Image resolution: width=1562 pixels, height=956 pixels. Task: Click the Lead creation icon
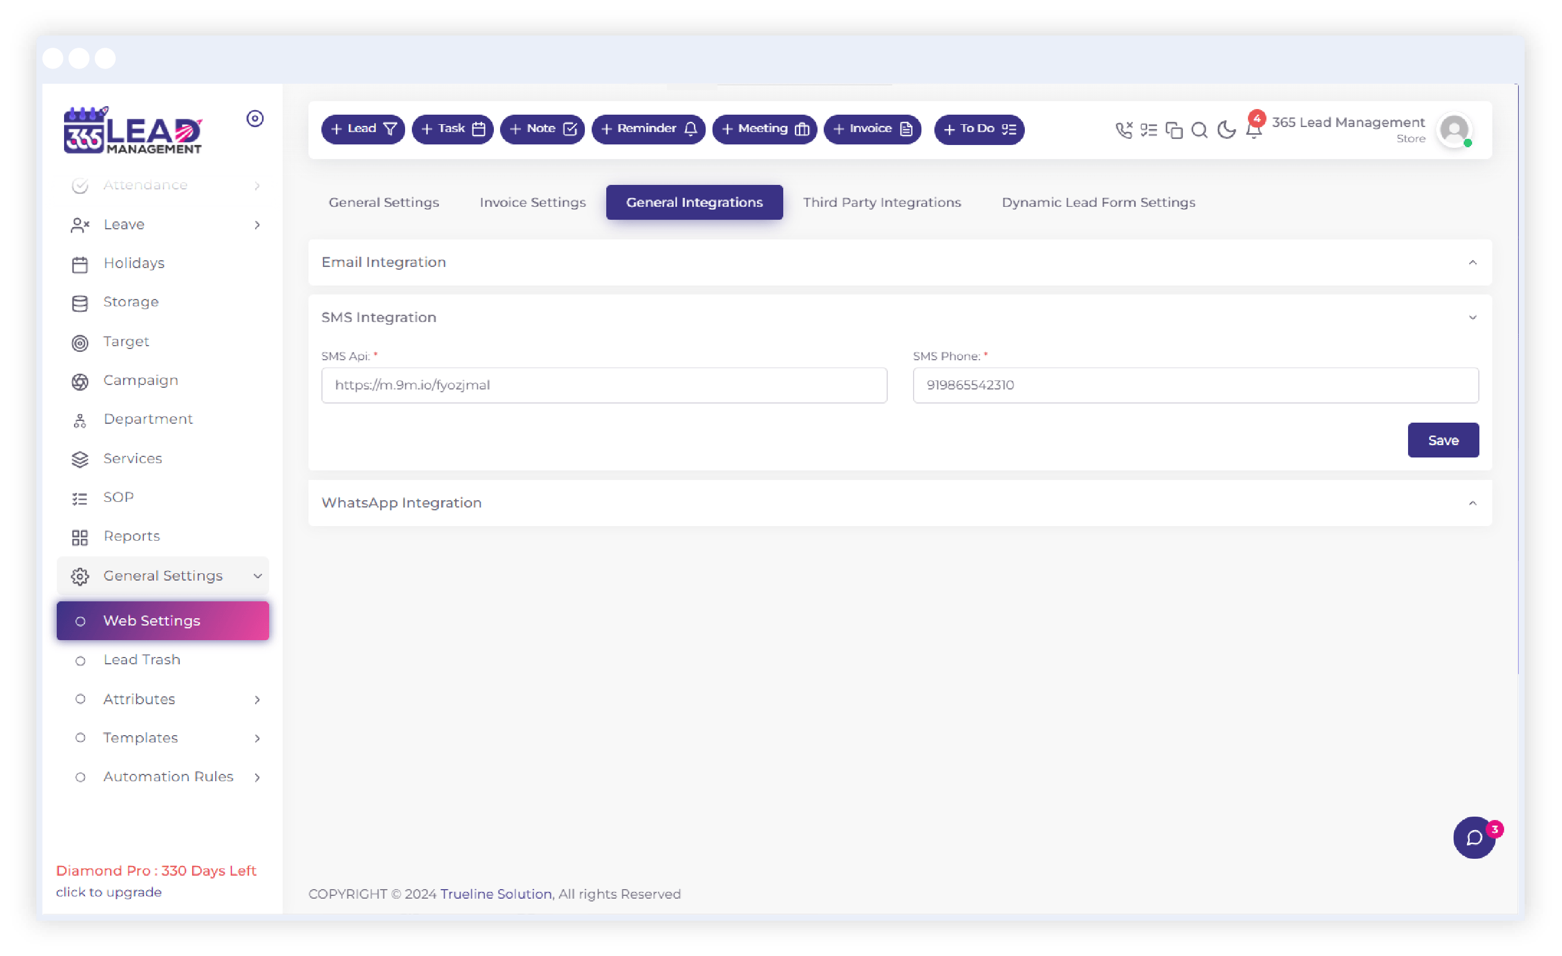point(362,128)
